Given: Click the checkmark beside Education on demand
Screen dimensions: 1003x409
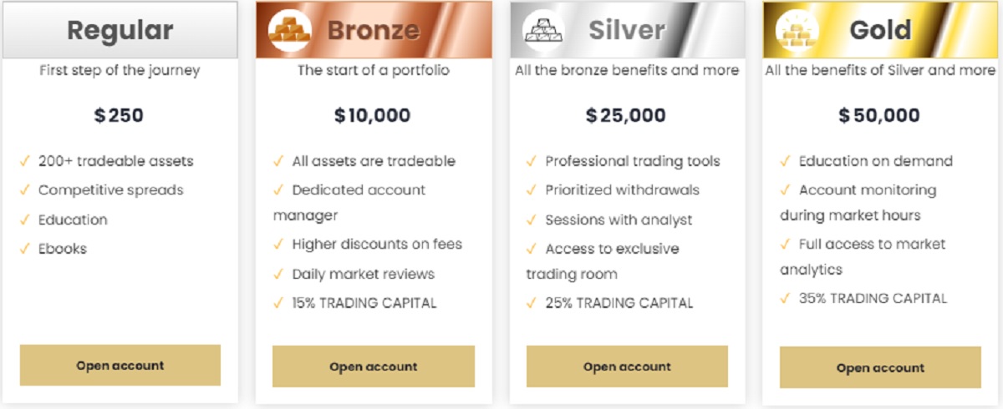Looking at the screenshot, I should pos(786,160).
